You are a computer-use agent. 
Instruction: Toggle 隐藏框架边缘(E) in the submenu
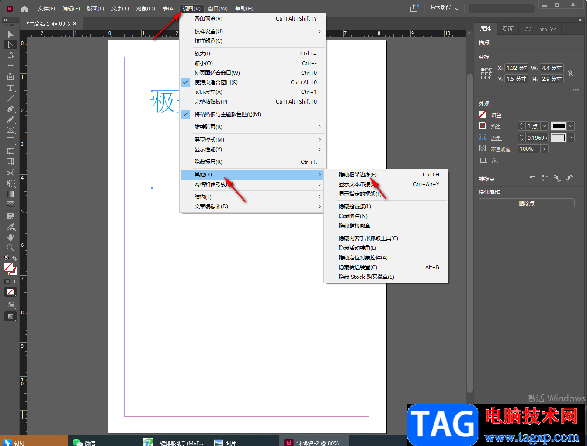(x=386, y=174)
